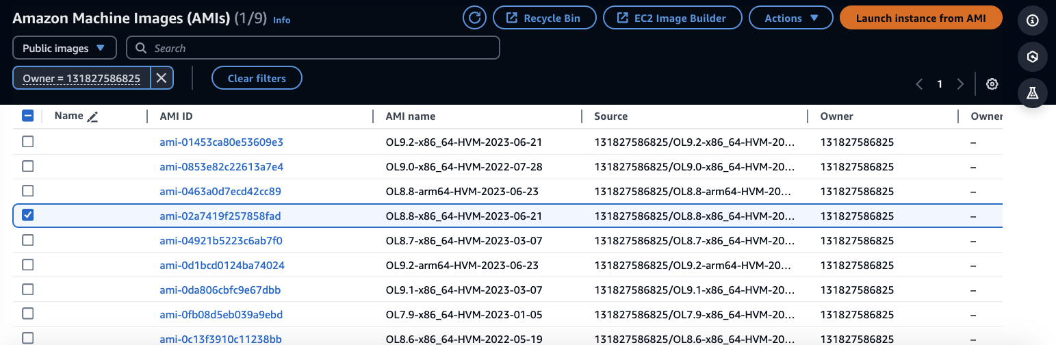This screenshot has height=345, width=1056.
Task: Edit Name column with pencil icon
Action: pos(93,117)
